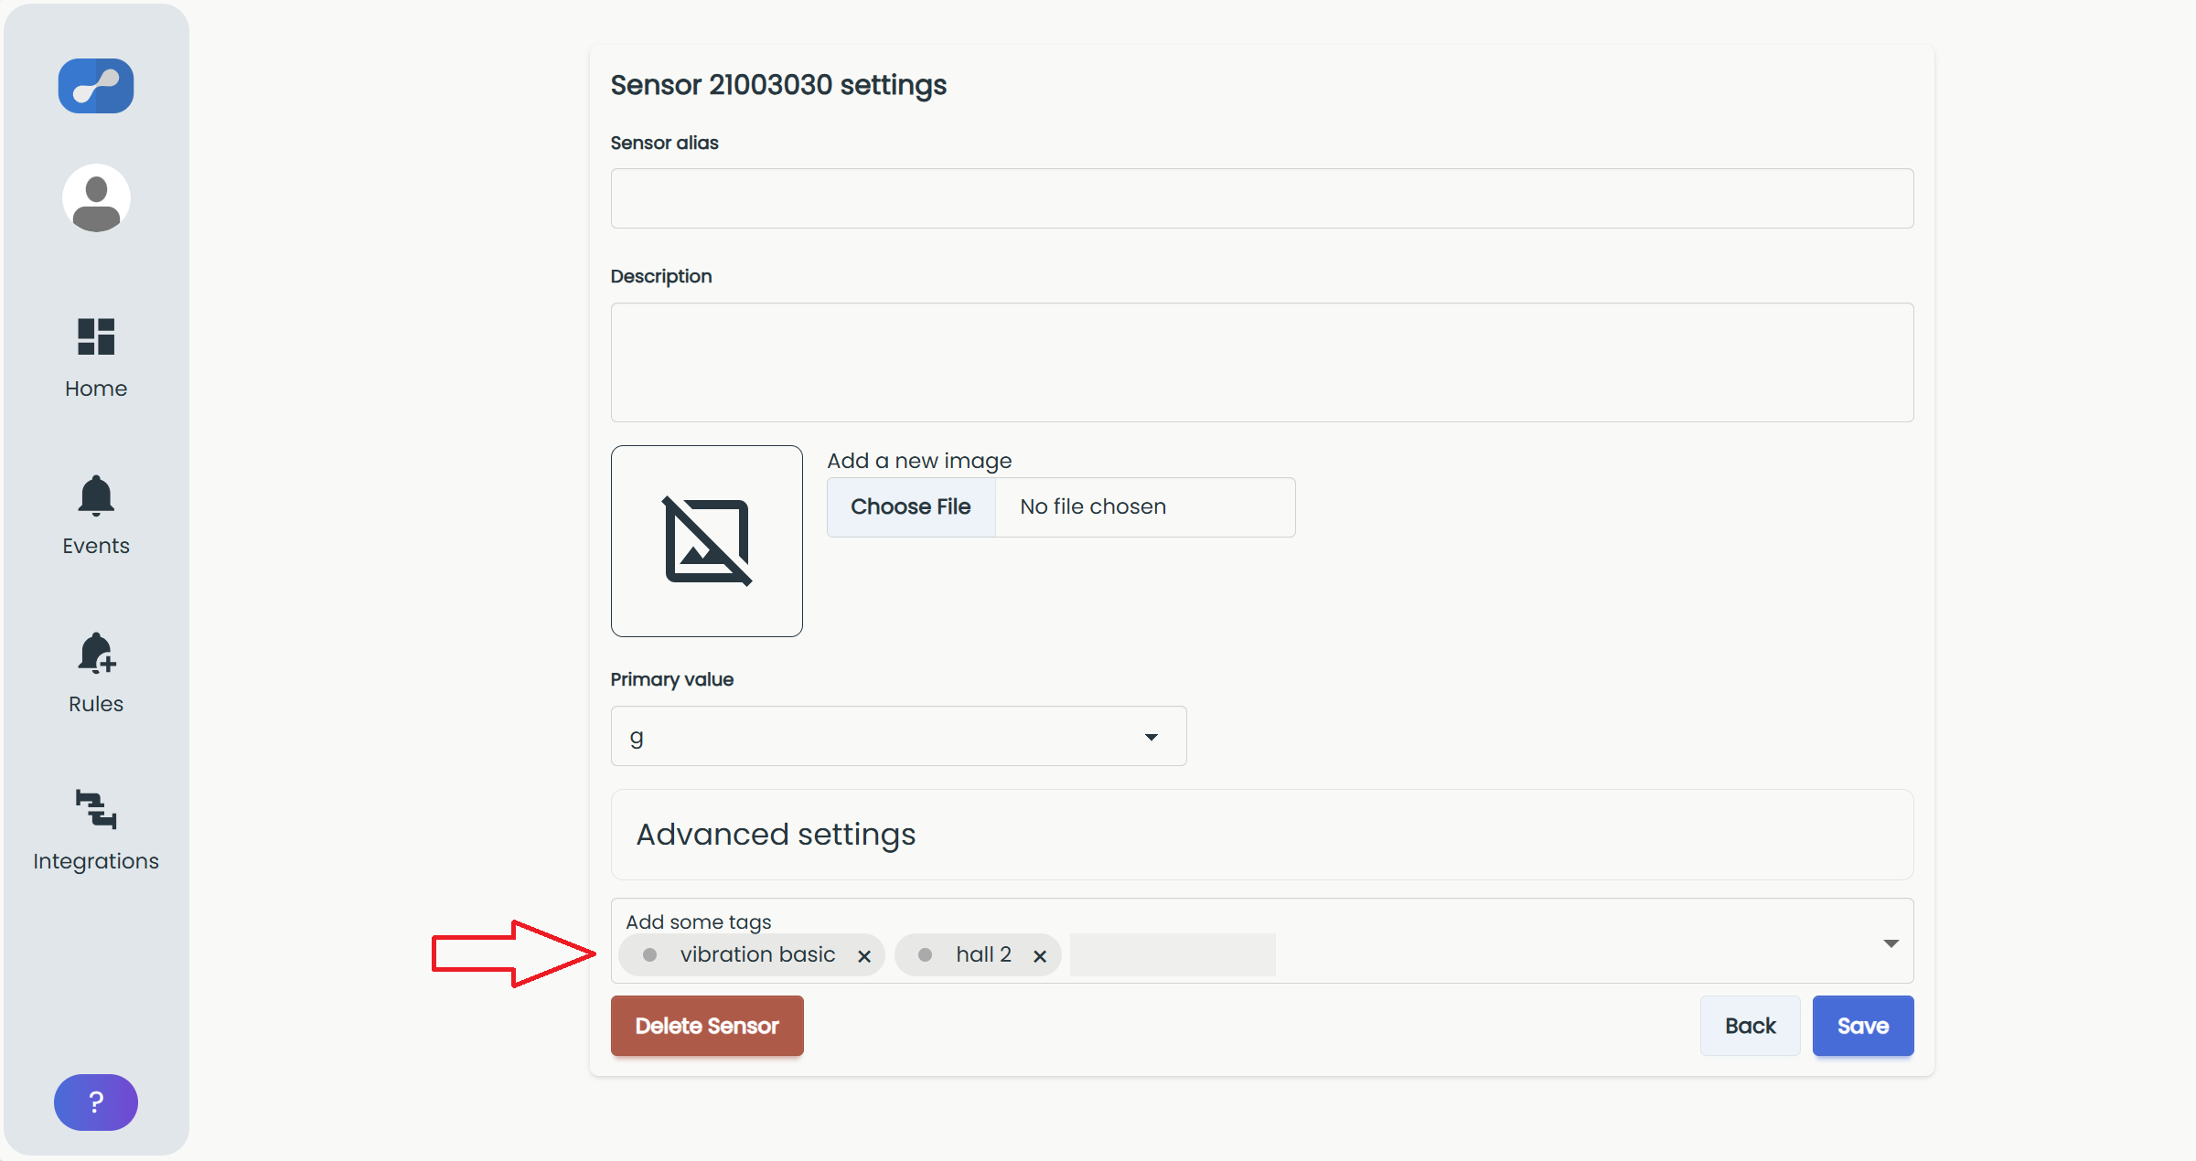Click the 'Description' label
This screenshot has height=1161, width=2196.
(x=661, y=276)
